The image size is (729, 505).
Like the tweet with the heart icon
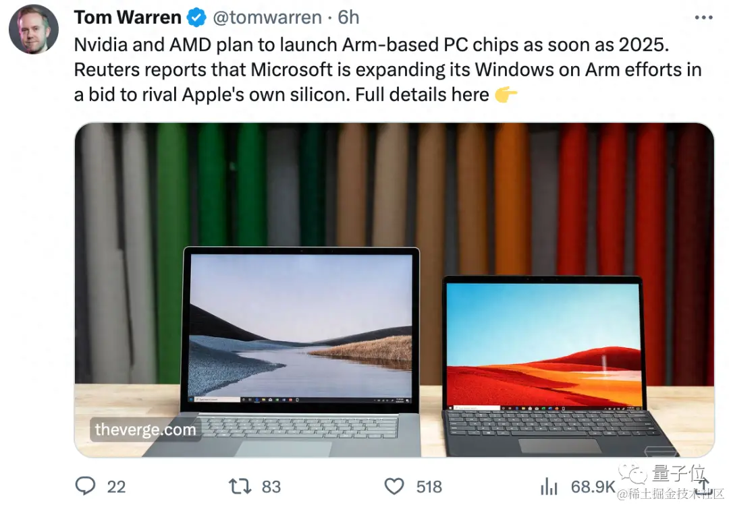coord(394,486)
